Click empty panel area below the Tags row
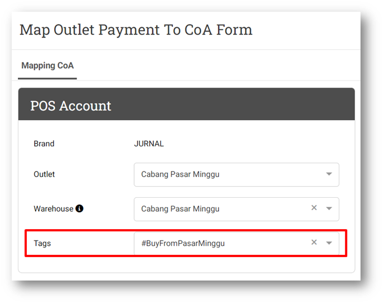Screen dimensions: 384x304 (187, 264)
